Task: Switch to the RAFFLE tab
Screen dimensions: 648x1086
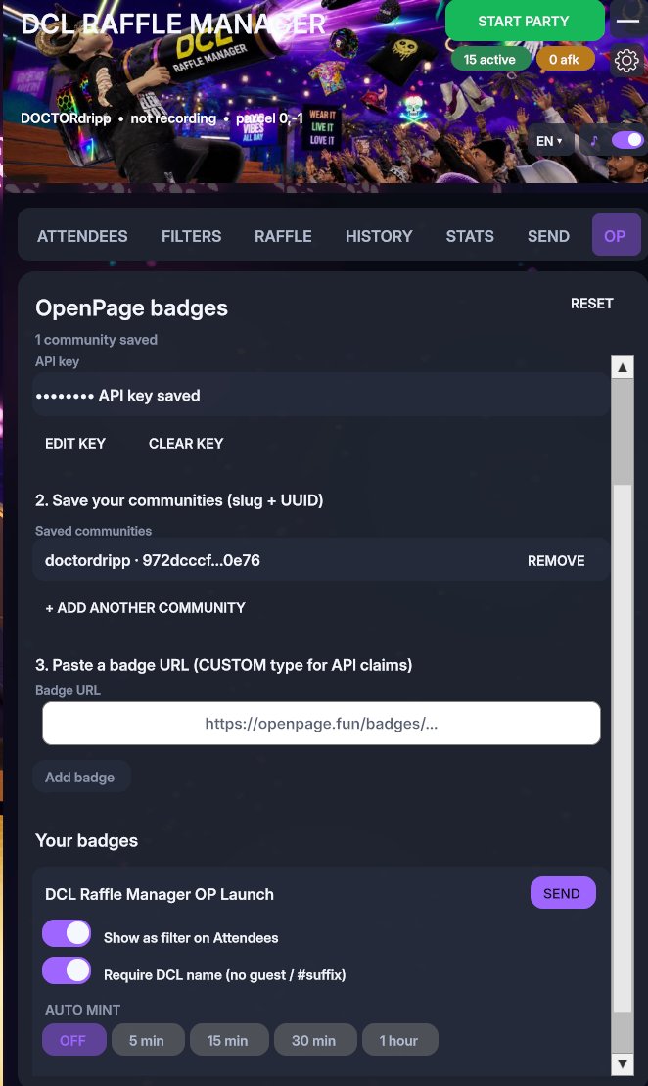Action: [x=283, y=236]
